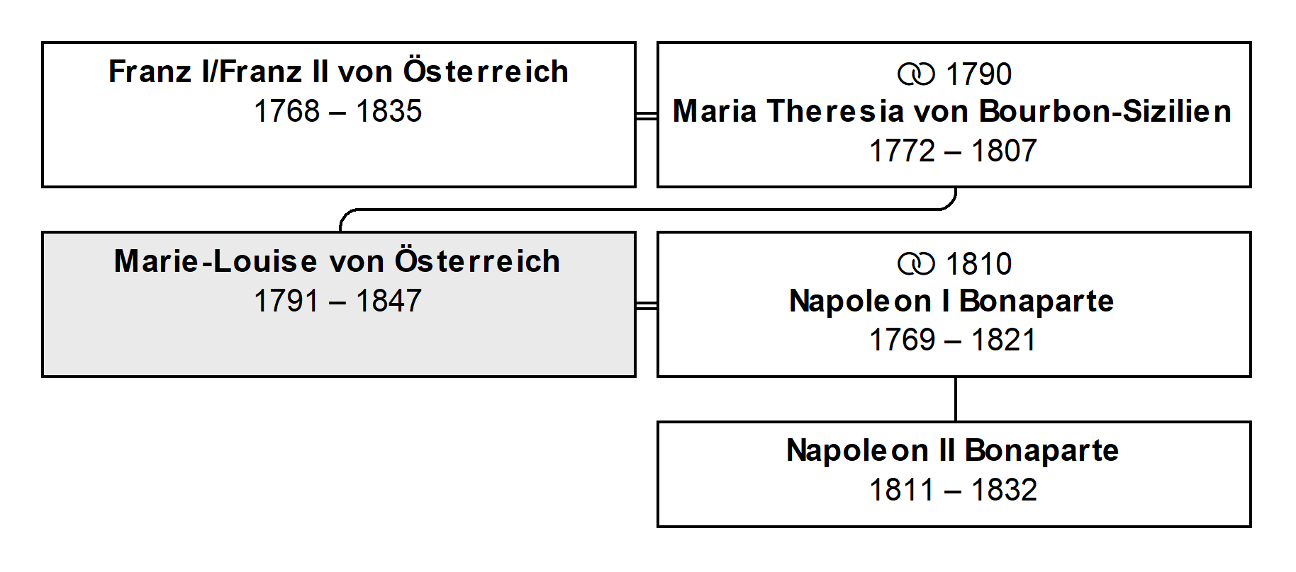The width and height of the screenshot is (1296, 572).
Task: Click empty area of grey Marie-Louise box
Action: pos(339,347)
